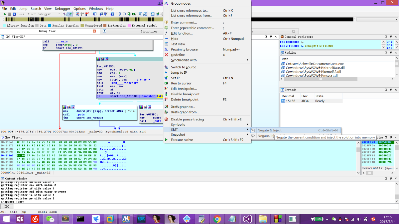Click the Xrefs graph to icon
The width and height of the screenshot is (399, 224).
[x=166, y=107]
